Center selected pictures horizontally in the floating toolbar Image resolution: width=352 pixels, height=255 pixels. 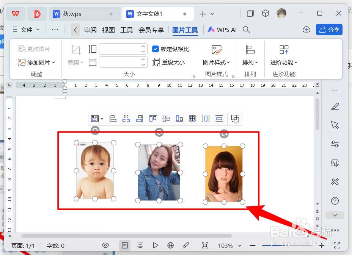126,119
